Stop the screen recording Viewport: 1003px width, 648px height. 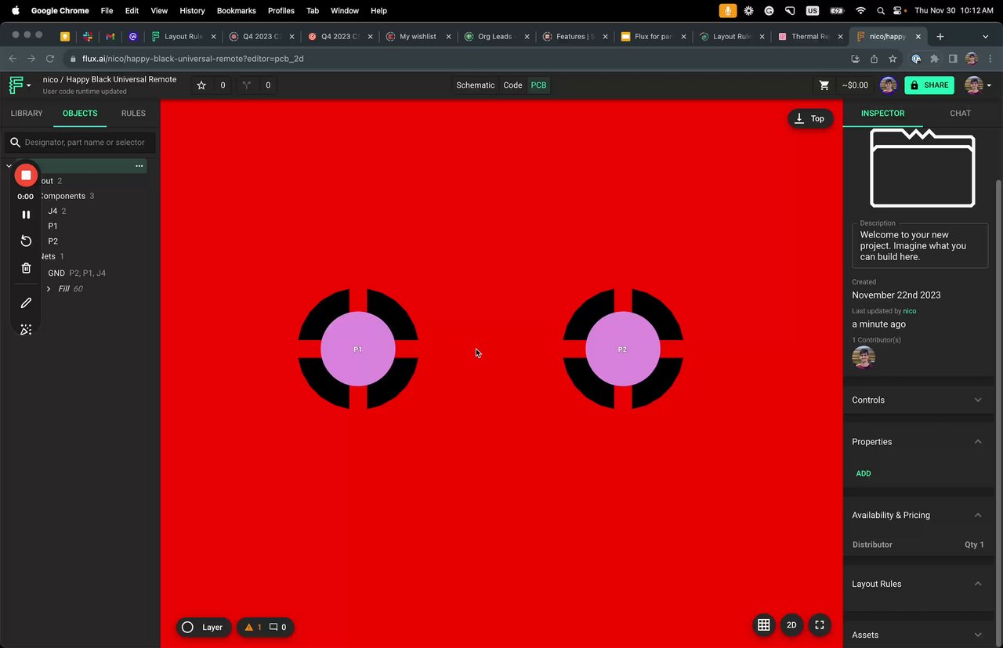pos(26,176)
